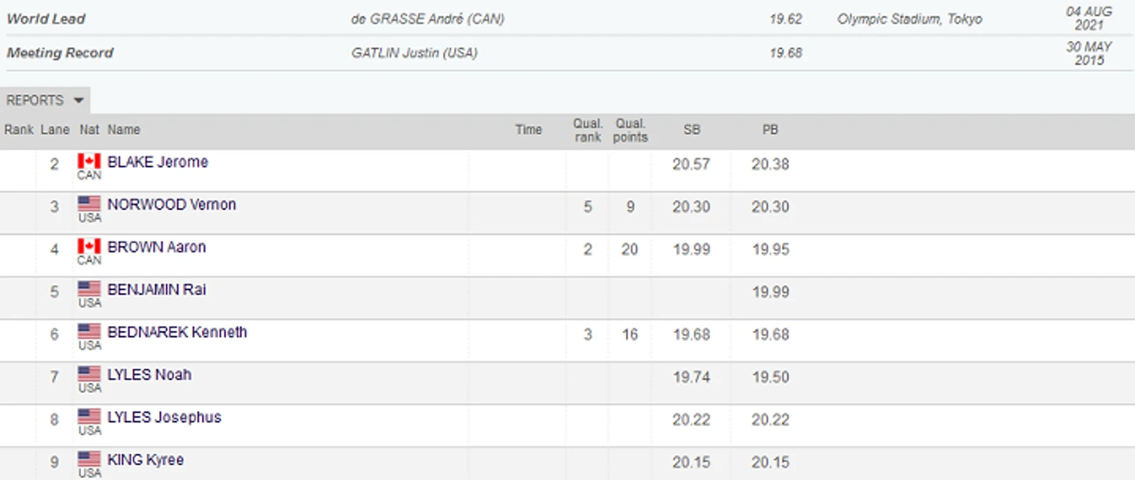Image resolution: width=1135 pixels, height=480 pixels.
Task: Click GATLIN Justin meeting record link
Action: tap(414, 53)
